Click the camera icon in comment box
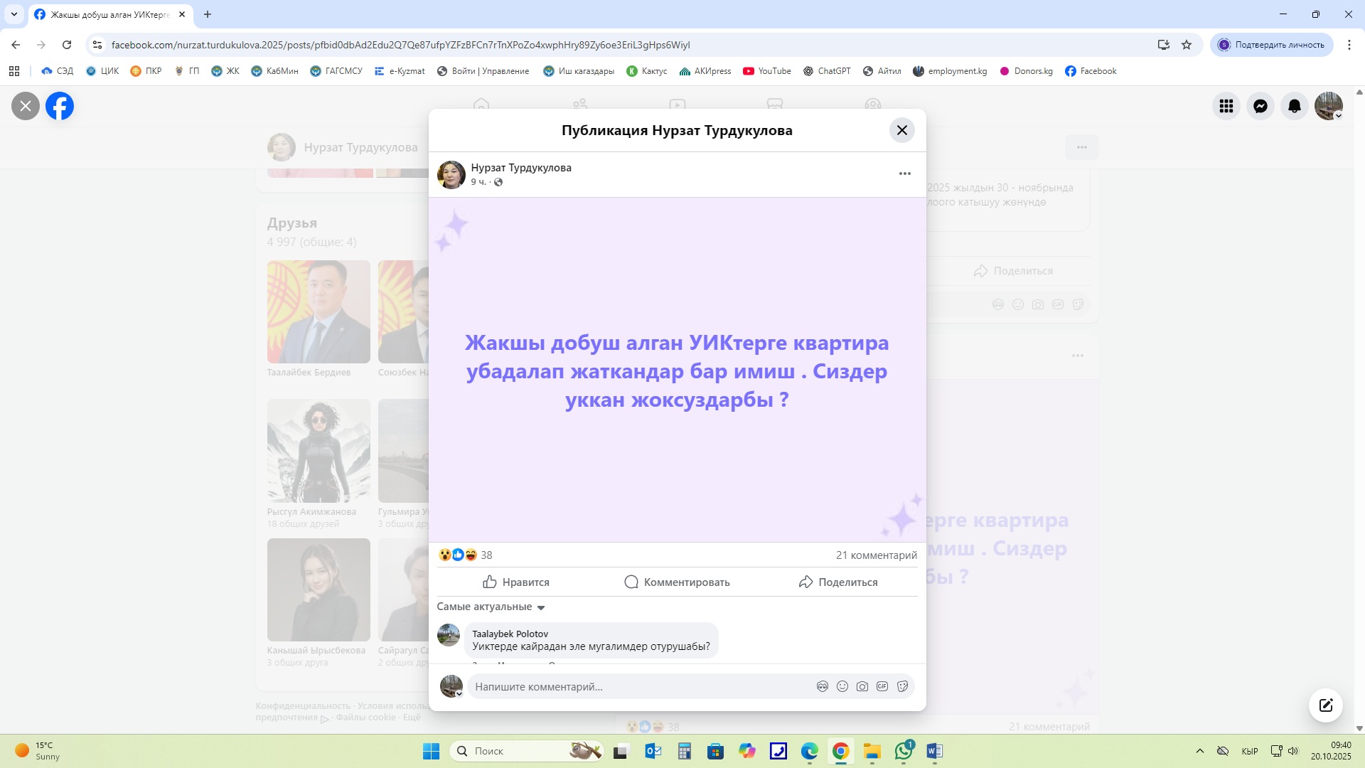 862,686
